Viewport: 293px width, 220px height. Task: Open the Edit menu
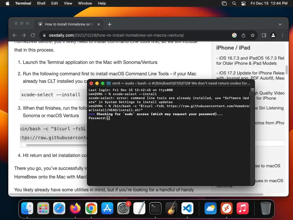coord(55,3)
